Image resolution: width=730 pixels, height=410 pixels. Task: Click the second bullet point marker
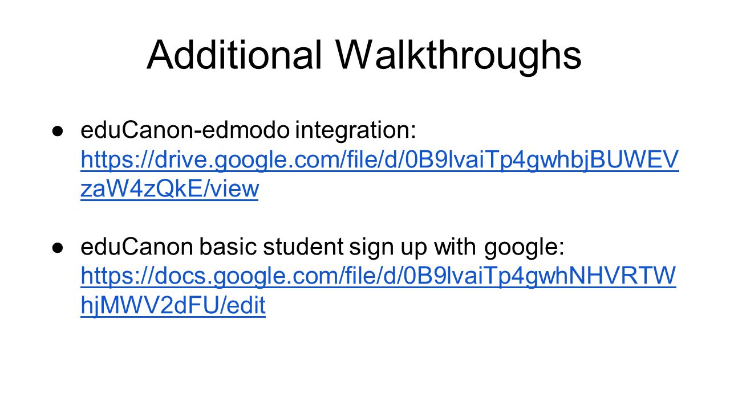(x=57, y=248)
